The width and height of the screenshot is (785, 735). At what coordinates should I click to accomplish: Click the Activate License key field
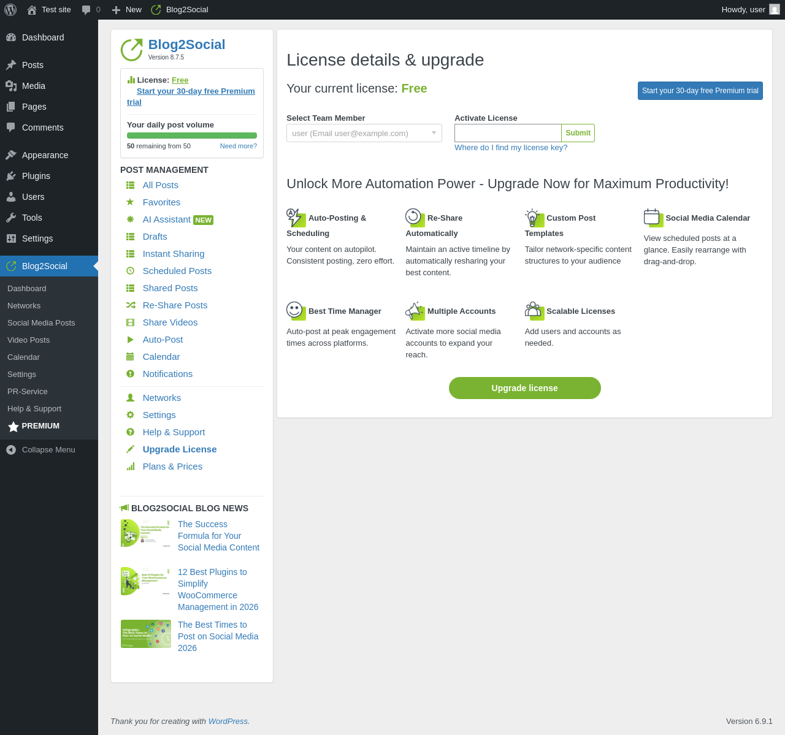508,133
